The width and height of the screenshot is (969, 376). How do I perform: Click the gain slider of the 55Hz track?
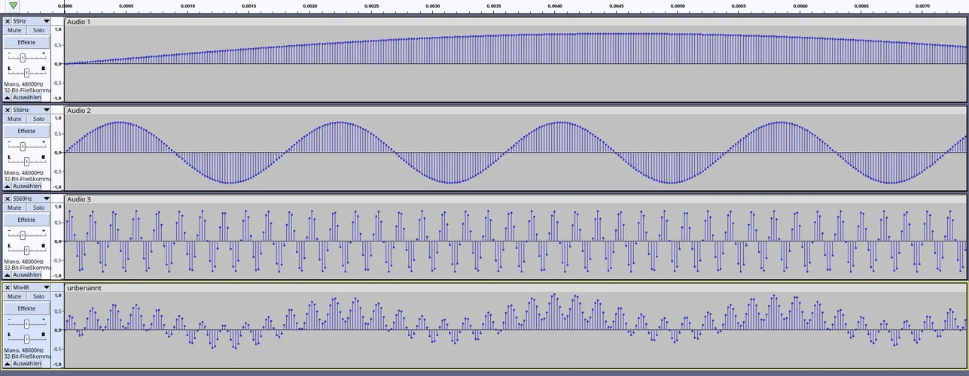[x=26, y=58]
